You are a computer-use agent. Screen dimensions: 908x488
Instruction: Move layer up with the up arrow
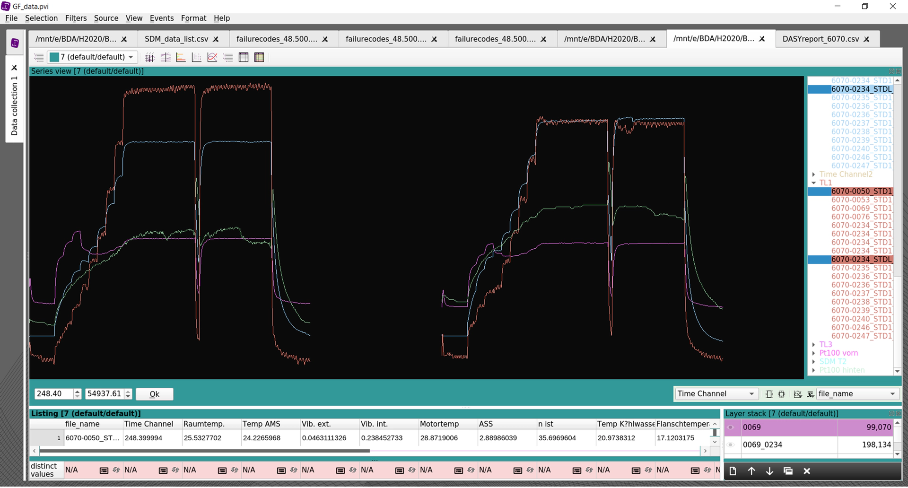click(x=751, y=471)
